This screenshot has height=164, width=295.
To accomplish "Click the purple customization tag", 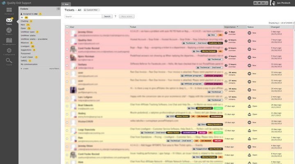I will tap(189, 132).
